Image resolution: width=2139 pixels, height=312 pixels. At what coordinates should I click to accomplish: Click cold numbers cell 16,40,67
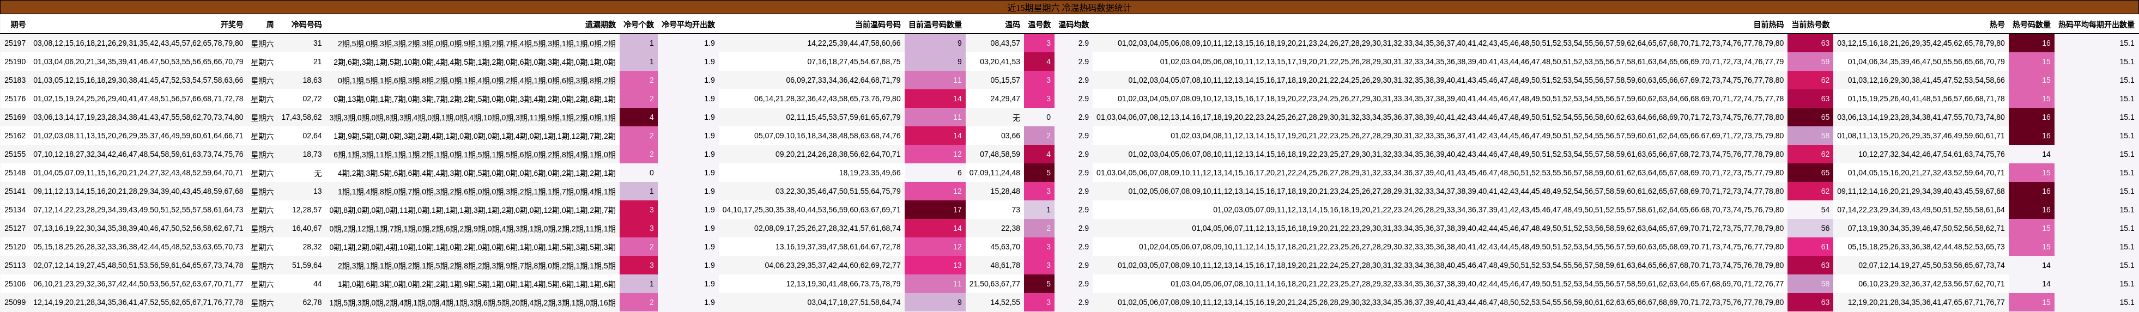pos(307,228)
